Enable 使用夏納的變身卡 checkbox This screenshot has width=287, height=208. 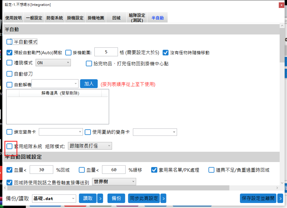click(88, 132)
